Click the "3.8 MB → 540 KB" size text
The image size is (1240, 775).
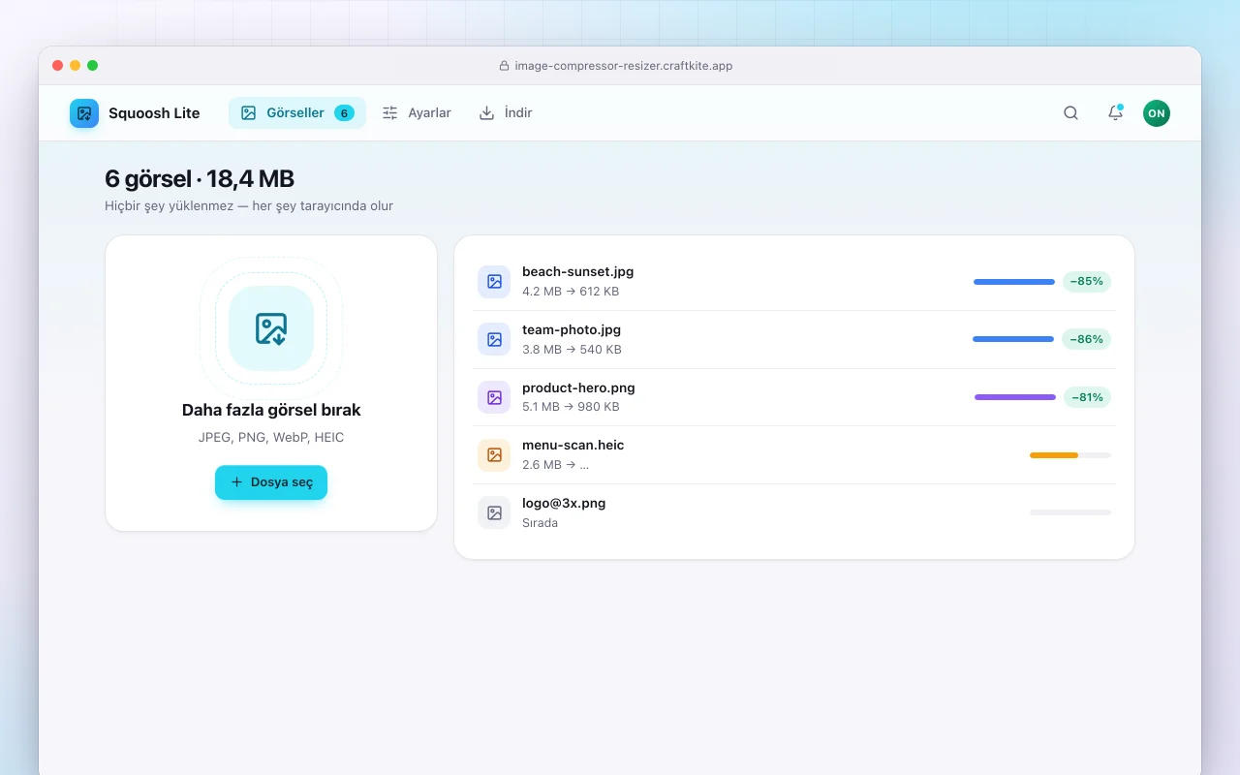click(x=572, y=350)
